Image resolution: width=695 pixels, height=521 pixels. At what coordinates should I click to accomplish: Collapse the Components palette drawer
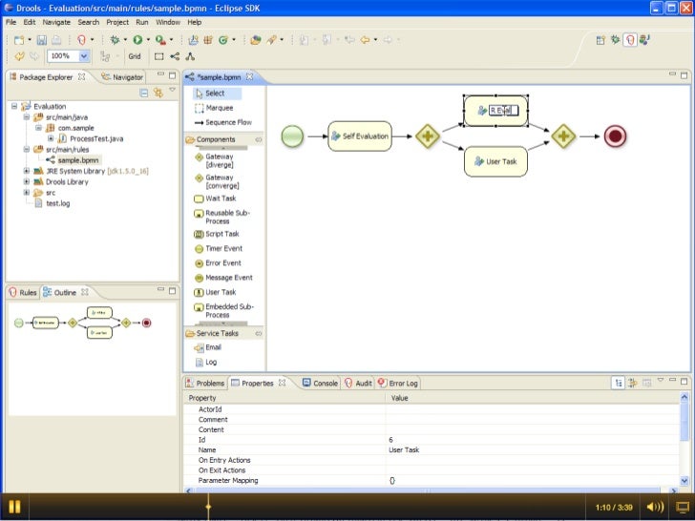coord(224,139)
